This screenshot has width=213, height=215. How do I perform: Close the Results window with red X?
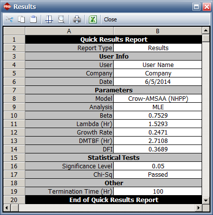coord(207,7)
